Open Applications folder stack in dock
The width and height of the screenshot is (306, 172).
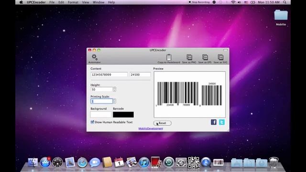[x=237, y=162]
